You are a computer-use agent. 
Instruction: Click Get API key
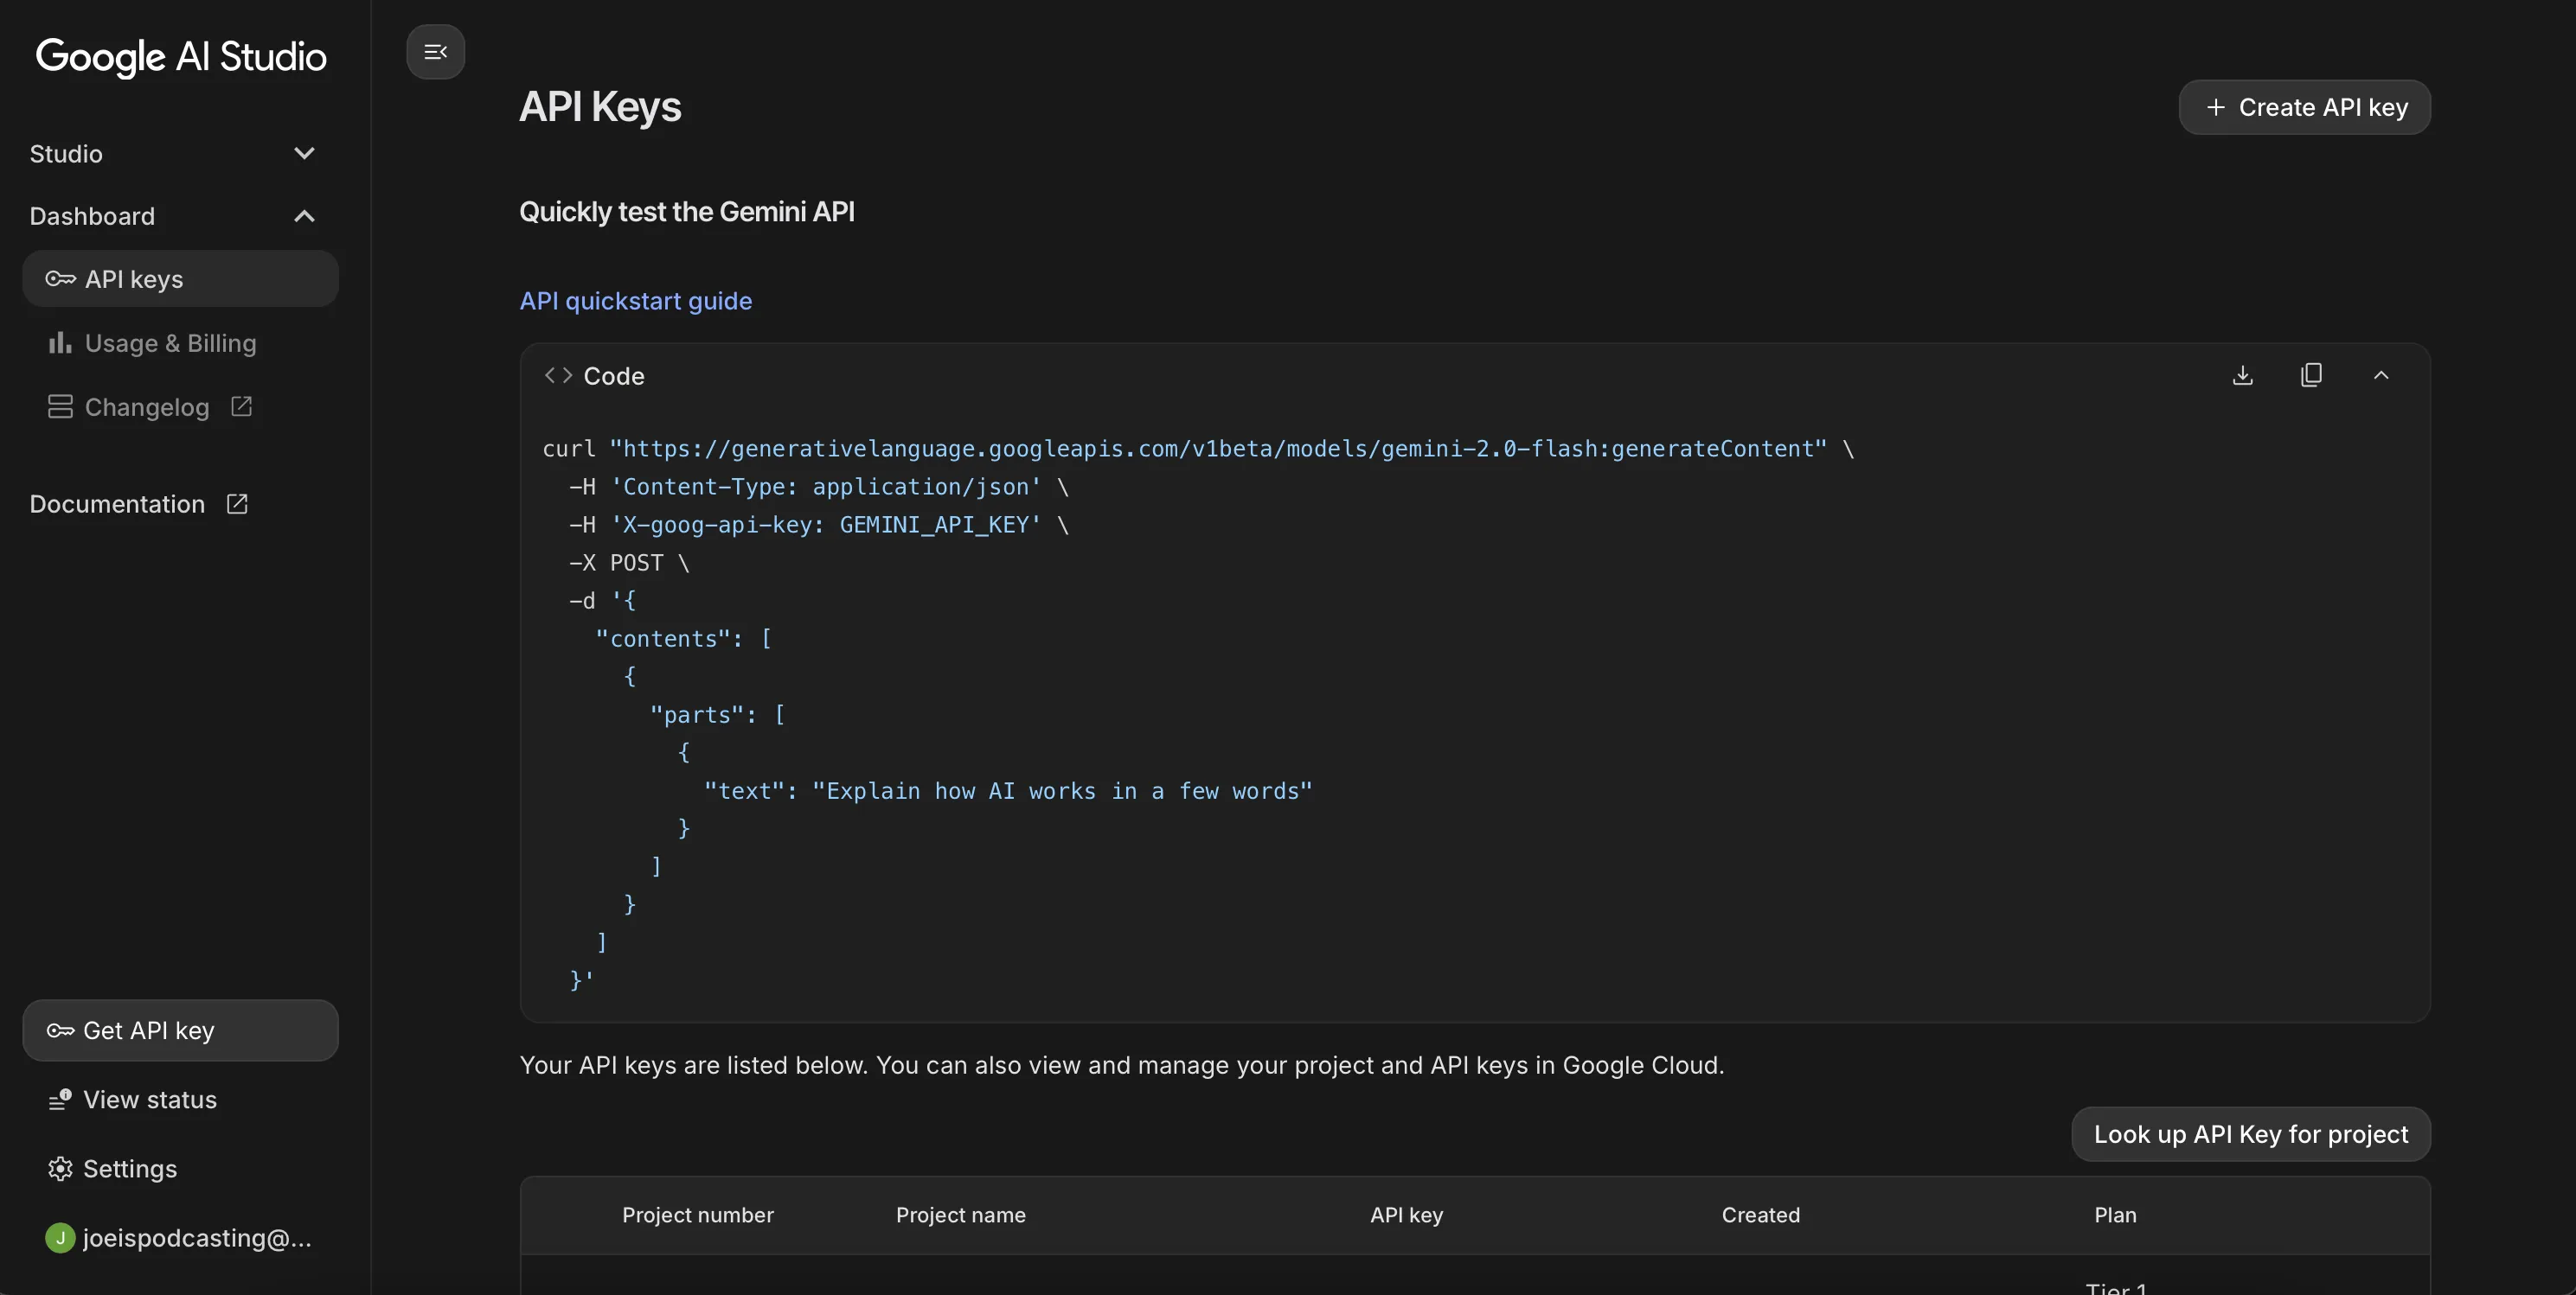coord(180,1030)
